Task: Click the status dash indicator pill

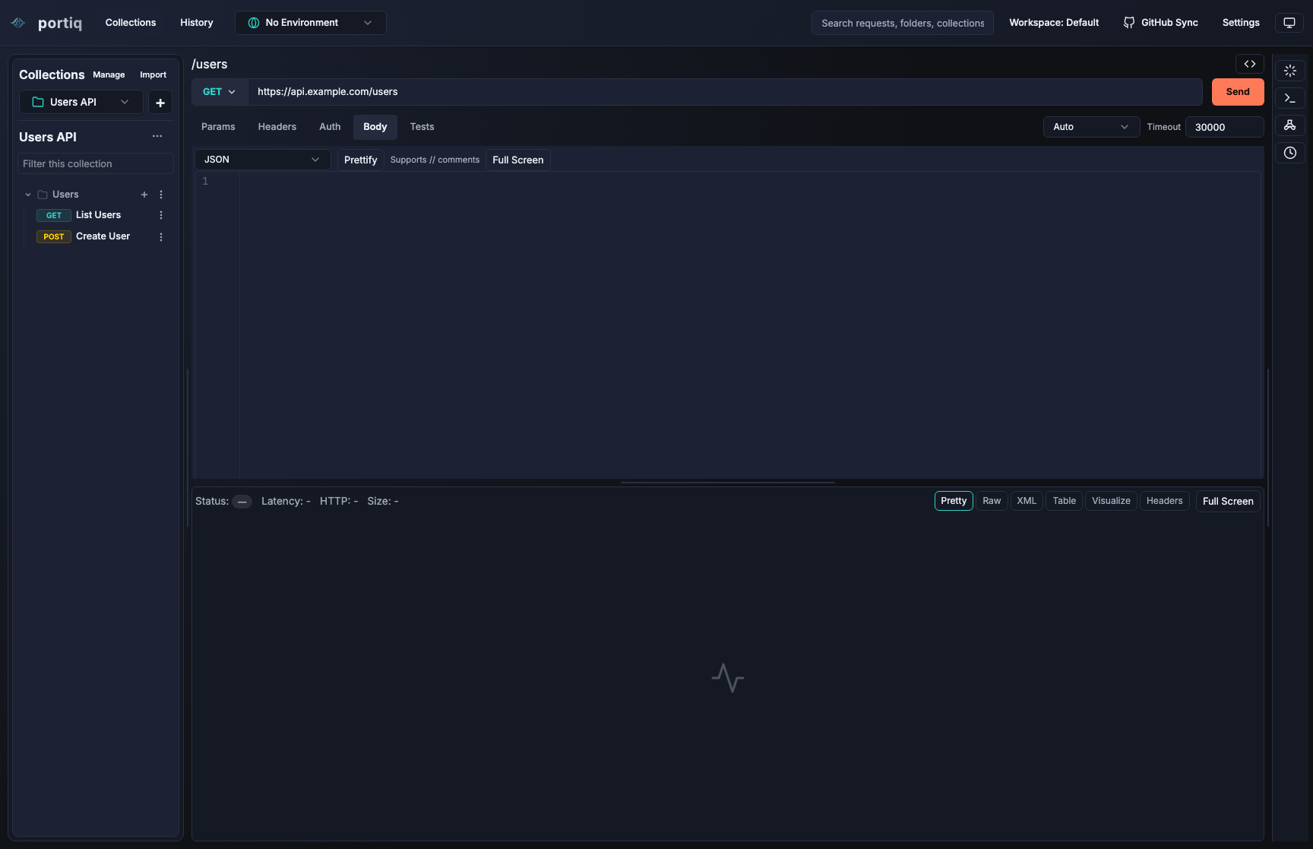Action: (x=242, y=502)
